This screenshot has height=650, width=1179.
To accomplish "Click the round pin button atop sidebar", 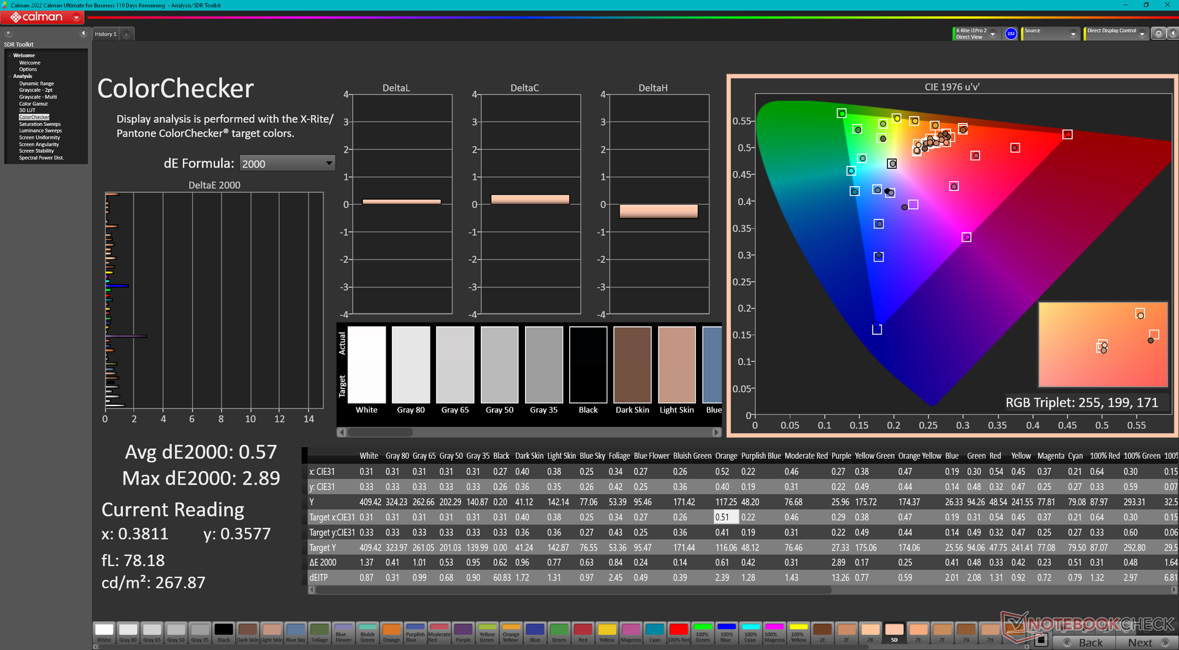I will [8, 33].
